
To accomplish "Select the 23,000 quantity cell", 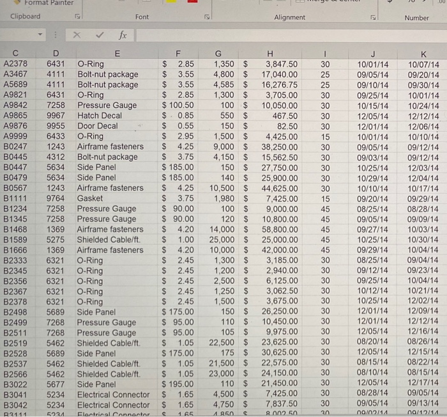I will click(x=218, y=374).
